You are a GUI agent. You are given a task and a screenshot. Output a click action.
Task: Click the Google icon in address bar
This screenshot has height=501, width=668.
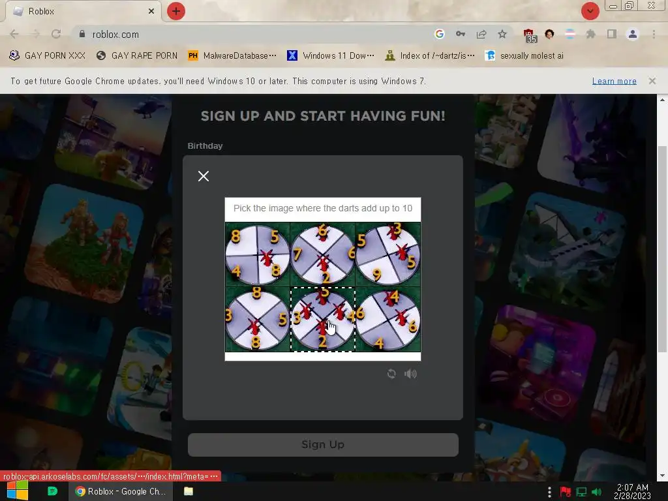[x=440, y=34]
